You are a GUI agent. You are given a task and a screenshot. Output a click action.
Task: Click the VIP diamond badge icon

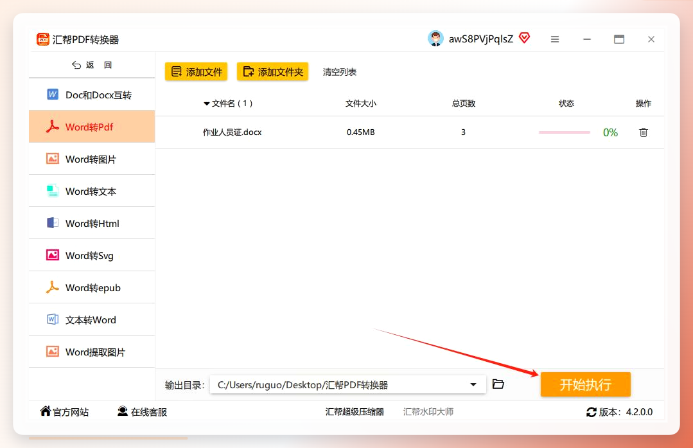click(x=525, y=38)
